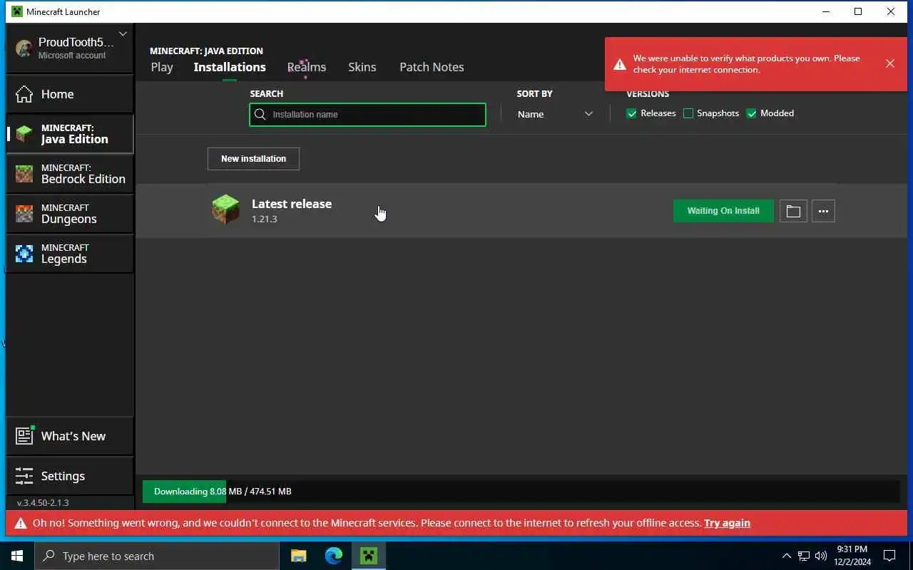The width and height of the screenshot is (913, 570).
Task: Click Minecraft Launcher taskbar icon
Action: (368, 556)
